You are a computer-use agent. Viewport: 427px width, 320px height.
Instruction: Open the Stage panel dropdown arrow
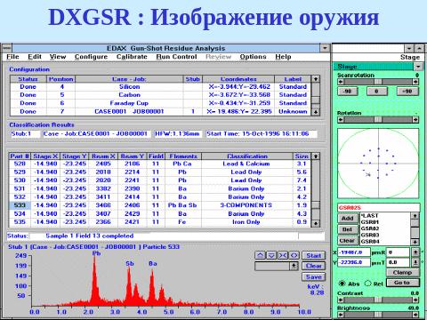pos(418,67)
